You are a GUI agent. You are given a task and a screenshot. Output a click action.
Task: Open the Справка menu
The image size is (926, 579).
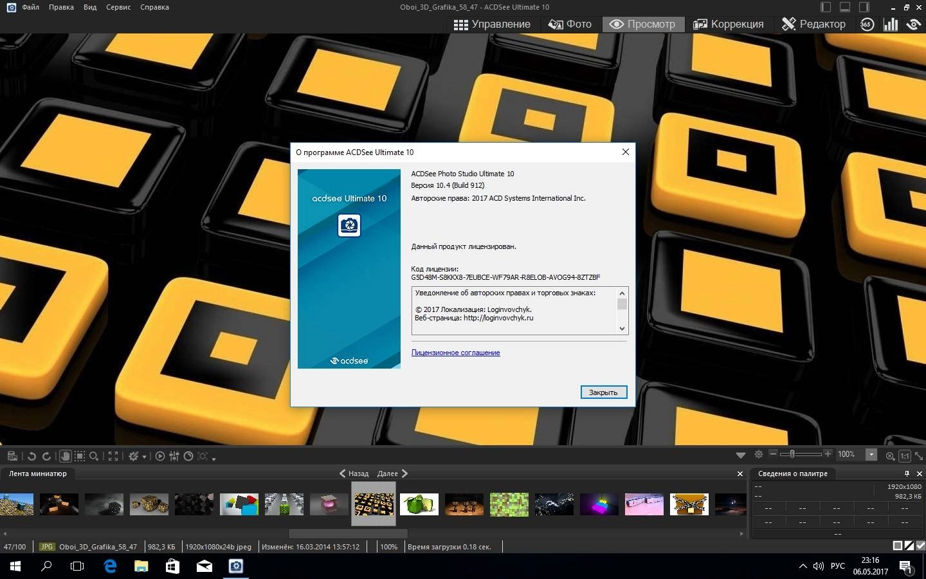click(154, 7)
